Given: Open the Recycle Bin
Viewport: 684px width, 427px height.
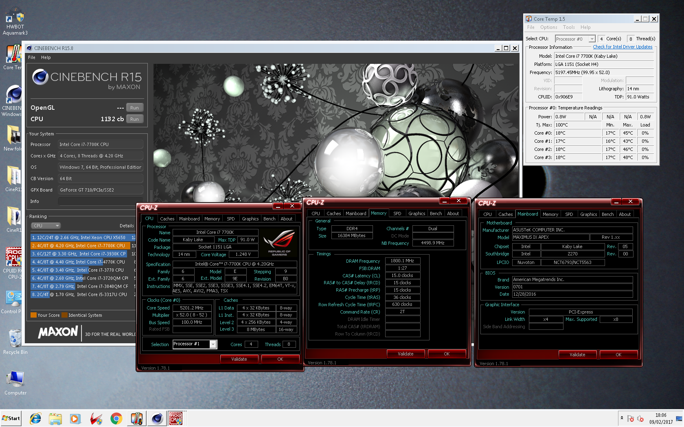Looking at the screenshot, I should (15, 342).
